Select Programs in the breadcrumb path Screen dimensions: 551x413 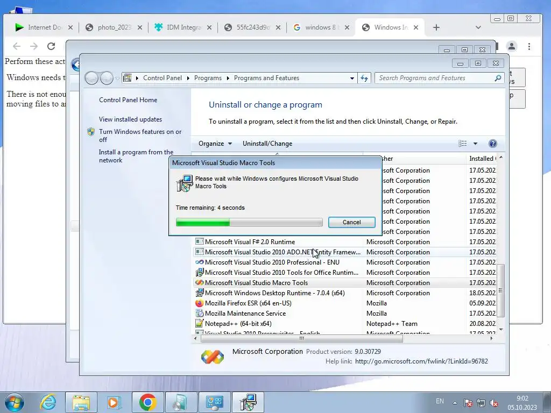[208, 78]
